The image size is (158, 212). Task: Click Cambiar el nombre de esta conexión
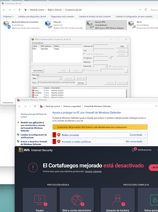coord(95,17)
